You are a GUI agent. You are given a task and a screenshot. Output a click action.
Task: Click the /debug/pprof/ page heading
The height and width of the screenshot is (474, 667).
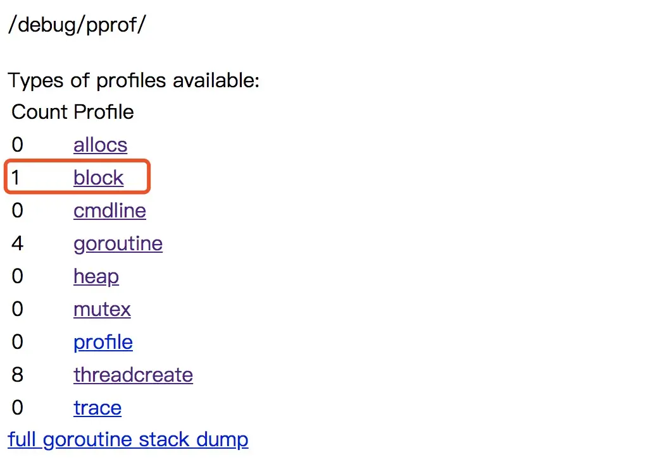(77, 25)
